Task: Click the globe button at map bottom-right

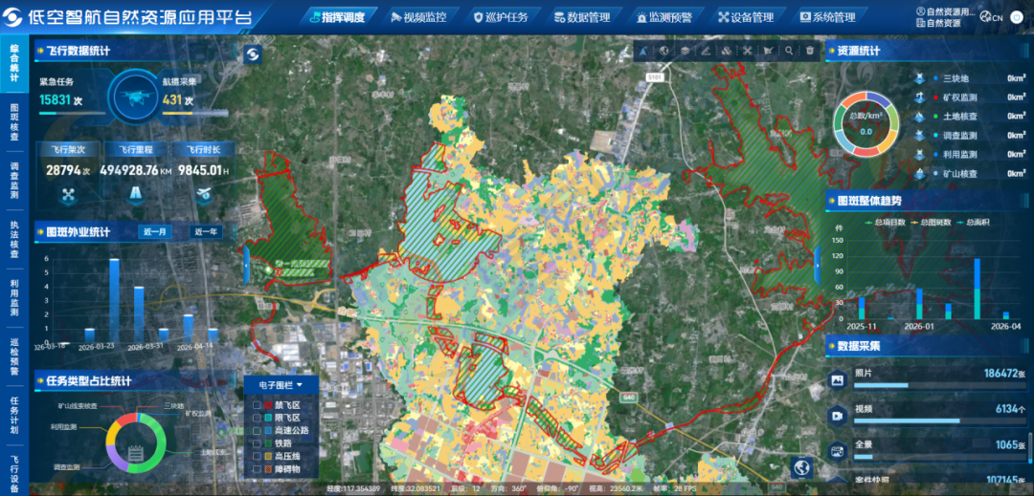Action: pos(800,466)
